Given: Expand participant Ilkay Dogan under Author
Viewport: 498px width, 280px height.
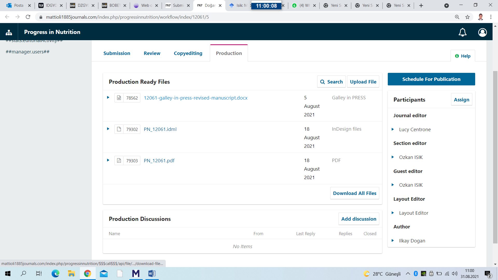Looking at the screenshot, I should 393,241.
